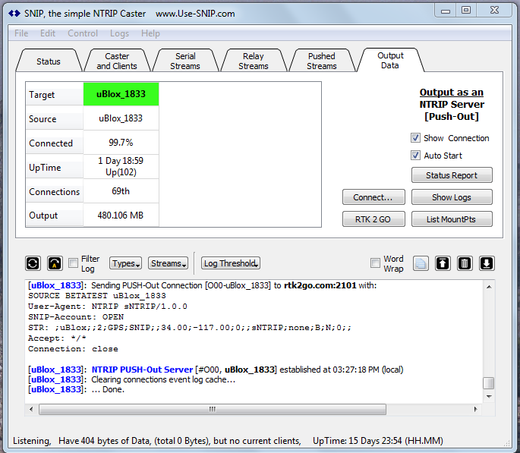Disable the Auto Start checkbox
The width and height of the screenshot is (520, 453).
click(415, 156)
